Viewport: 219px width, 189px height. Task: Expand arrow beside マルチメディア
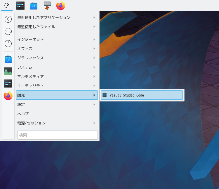point(94,76)
